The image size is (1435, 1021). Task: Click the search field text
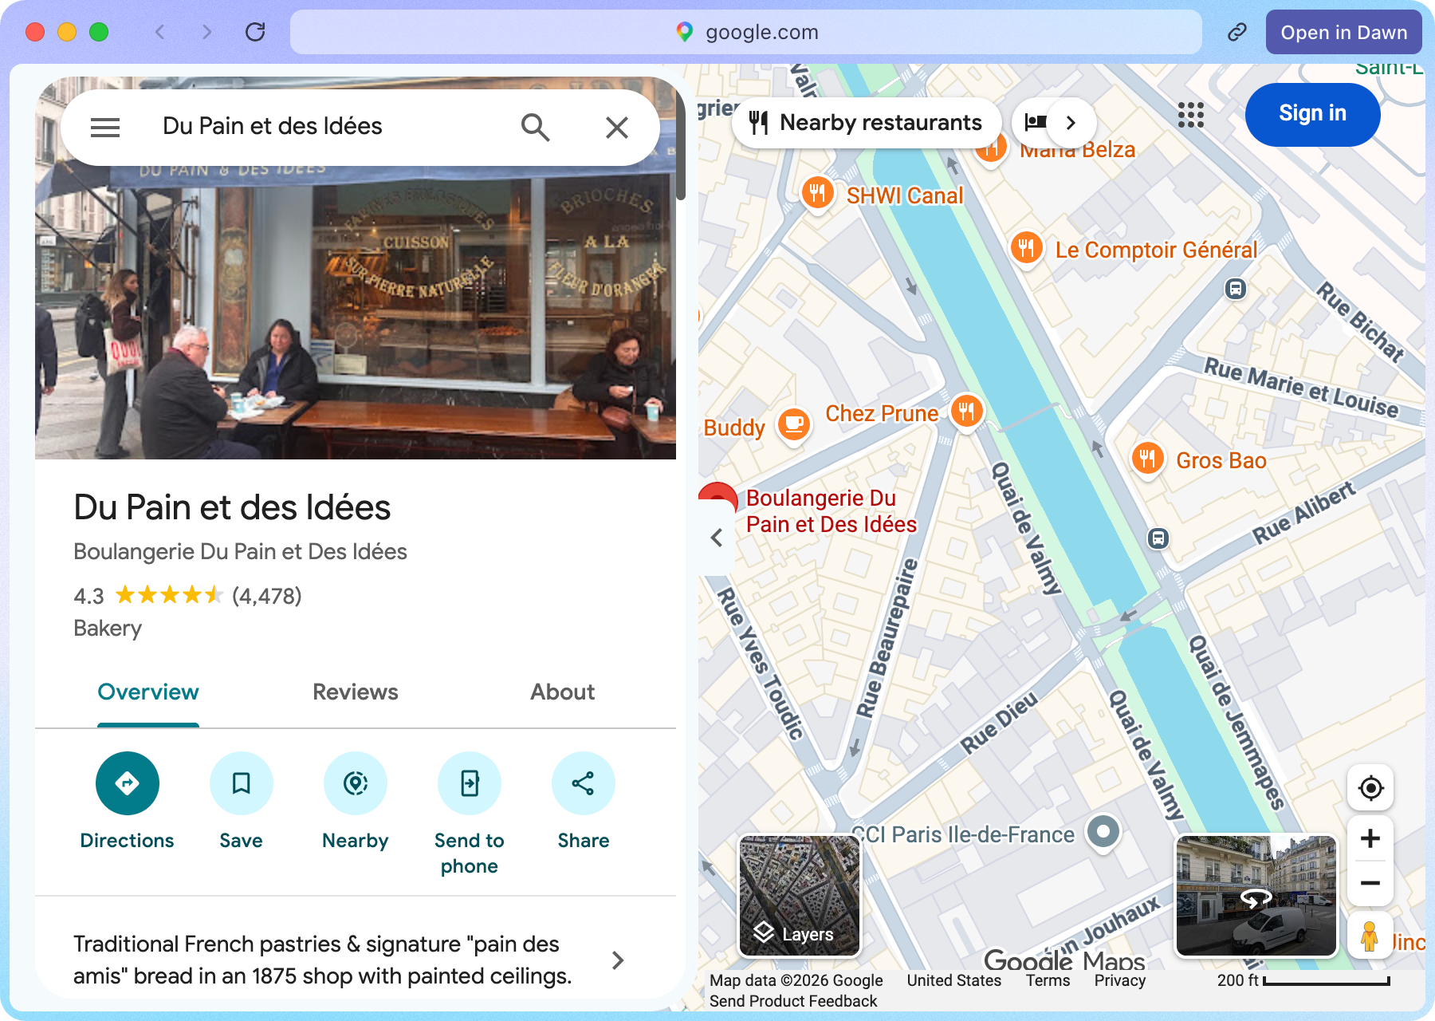pos(273,127)
